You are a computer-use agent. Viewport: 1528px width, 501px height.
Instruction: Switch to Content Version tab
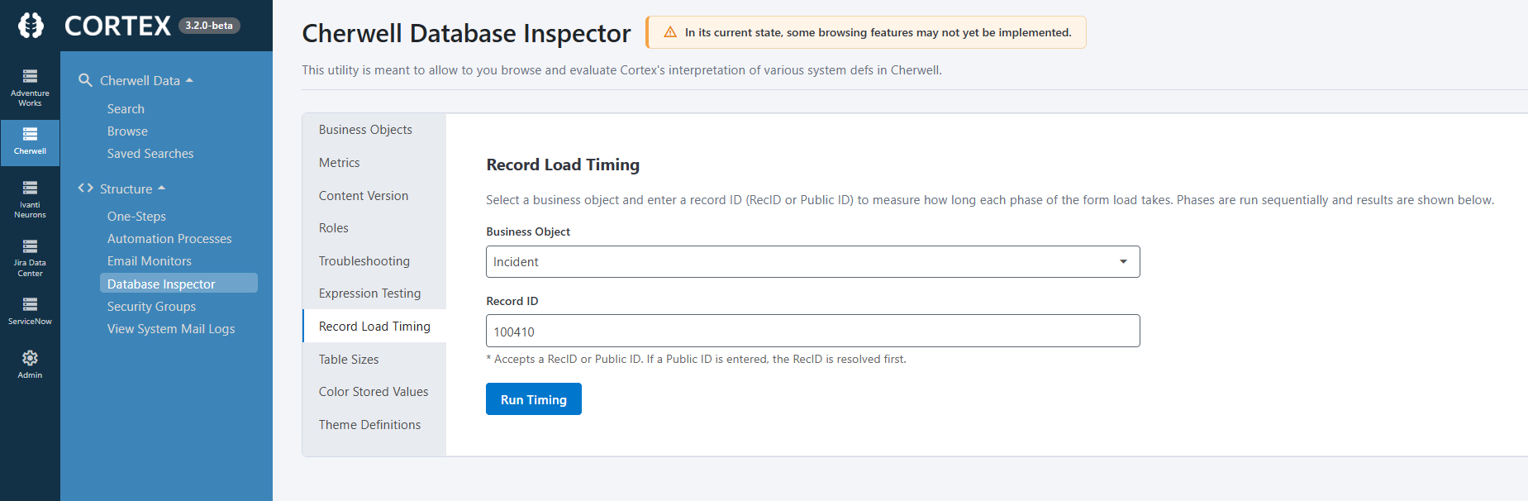click(x=374, y=196)
